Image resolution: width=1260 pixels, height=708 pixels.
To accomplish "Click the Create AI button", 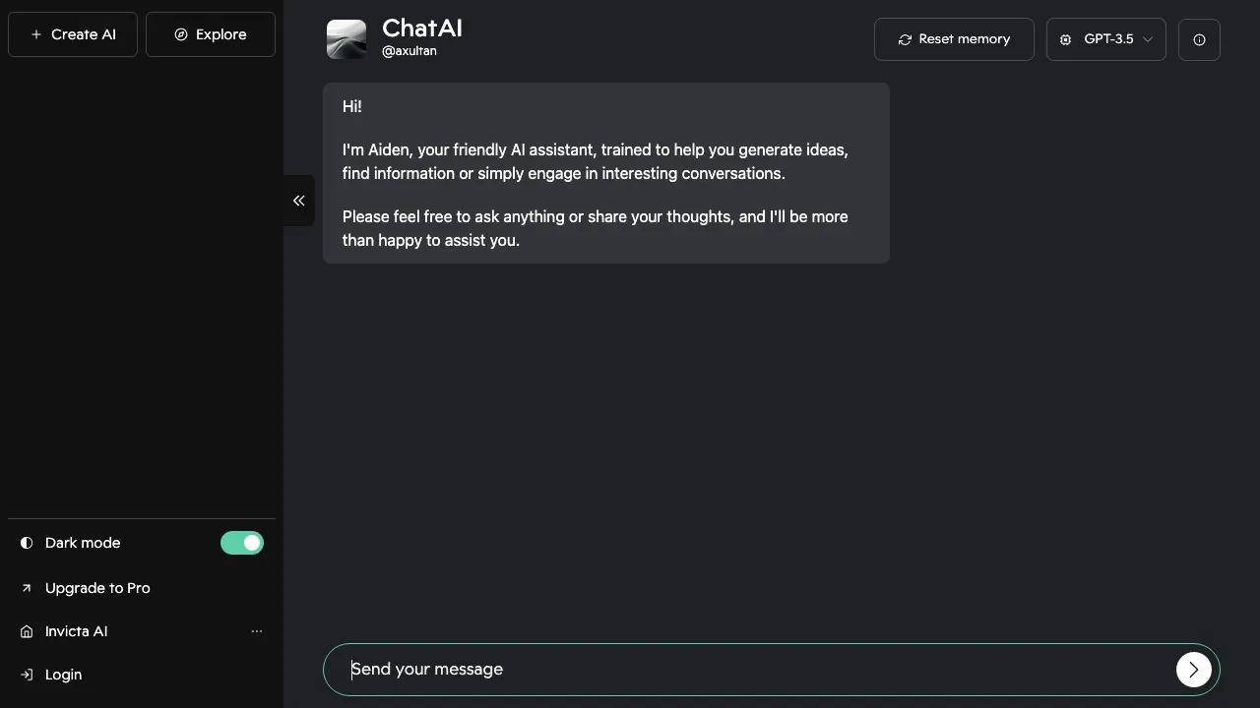I will (x=73, y=34).
